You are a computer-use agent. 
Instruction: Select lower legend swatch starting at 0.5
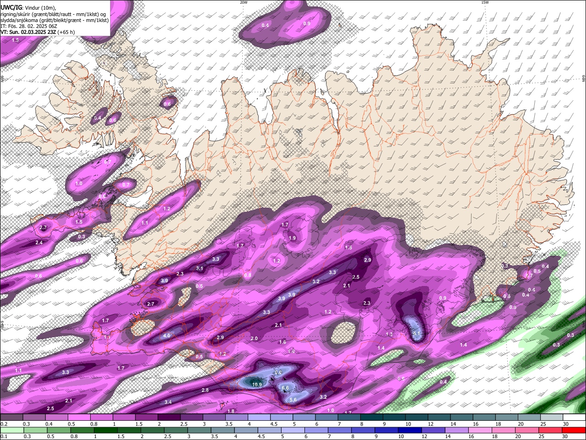[x=59, y=430]
